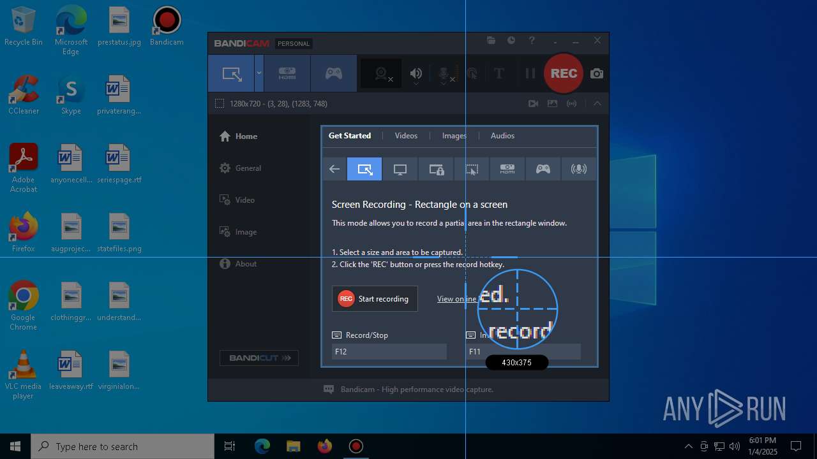Click Bandicam High performance video capture text

417,389
